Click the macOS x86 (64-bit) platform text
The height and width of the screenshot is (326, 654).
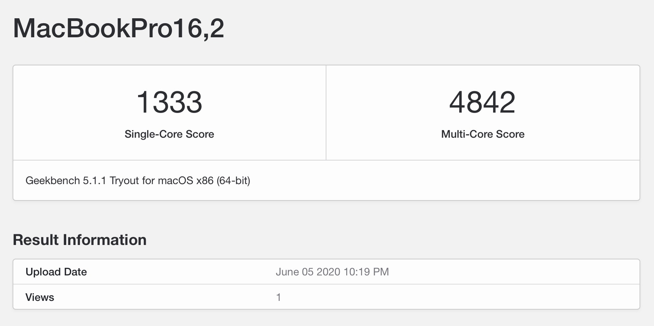[x=204, y=180]
